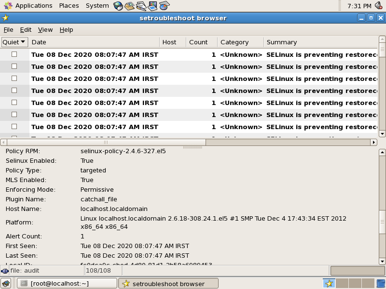Tick the checkbox in the third alert row
Viewport: 386px width, 289px height.
(14, 79)
